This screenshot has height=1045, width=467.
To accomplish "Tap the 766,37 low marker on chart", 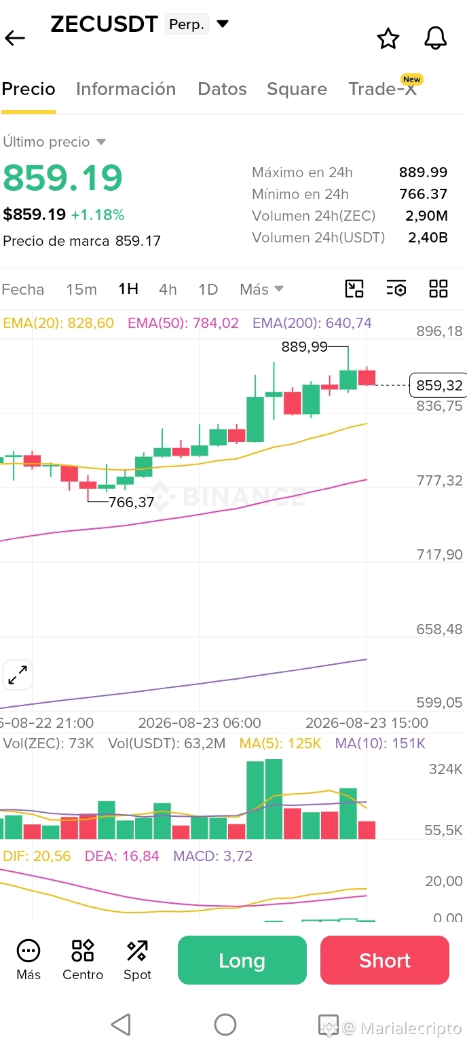I will pos(132,502).
